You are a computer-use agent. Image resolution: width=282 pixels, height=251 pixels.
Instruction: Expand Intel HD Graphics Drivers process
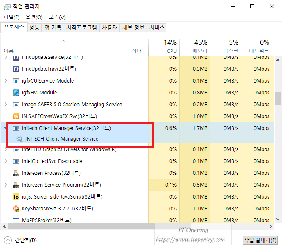click(x=6, y=149)
